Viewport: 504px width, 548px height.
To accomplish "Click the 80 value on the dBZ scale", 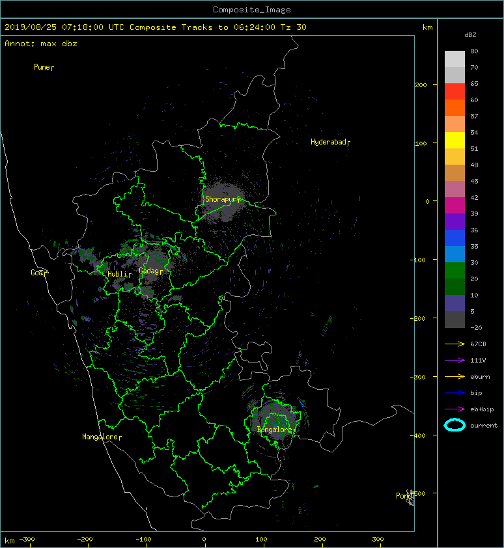I will [474, 51].
